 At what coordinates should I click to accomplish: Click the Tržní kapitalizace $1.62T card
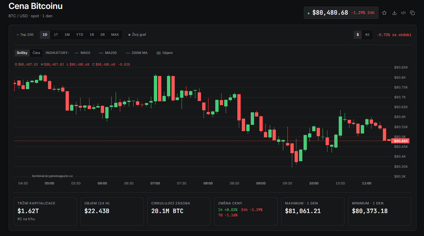pos(45,211)
